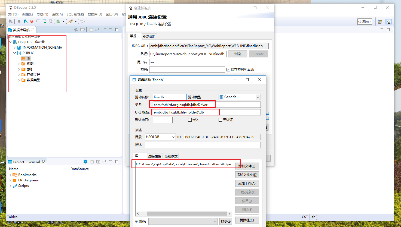The image size is (401, 227).
Task: Collapse the HSQLDB - finedb tree node
Action: [10, 42]
